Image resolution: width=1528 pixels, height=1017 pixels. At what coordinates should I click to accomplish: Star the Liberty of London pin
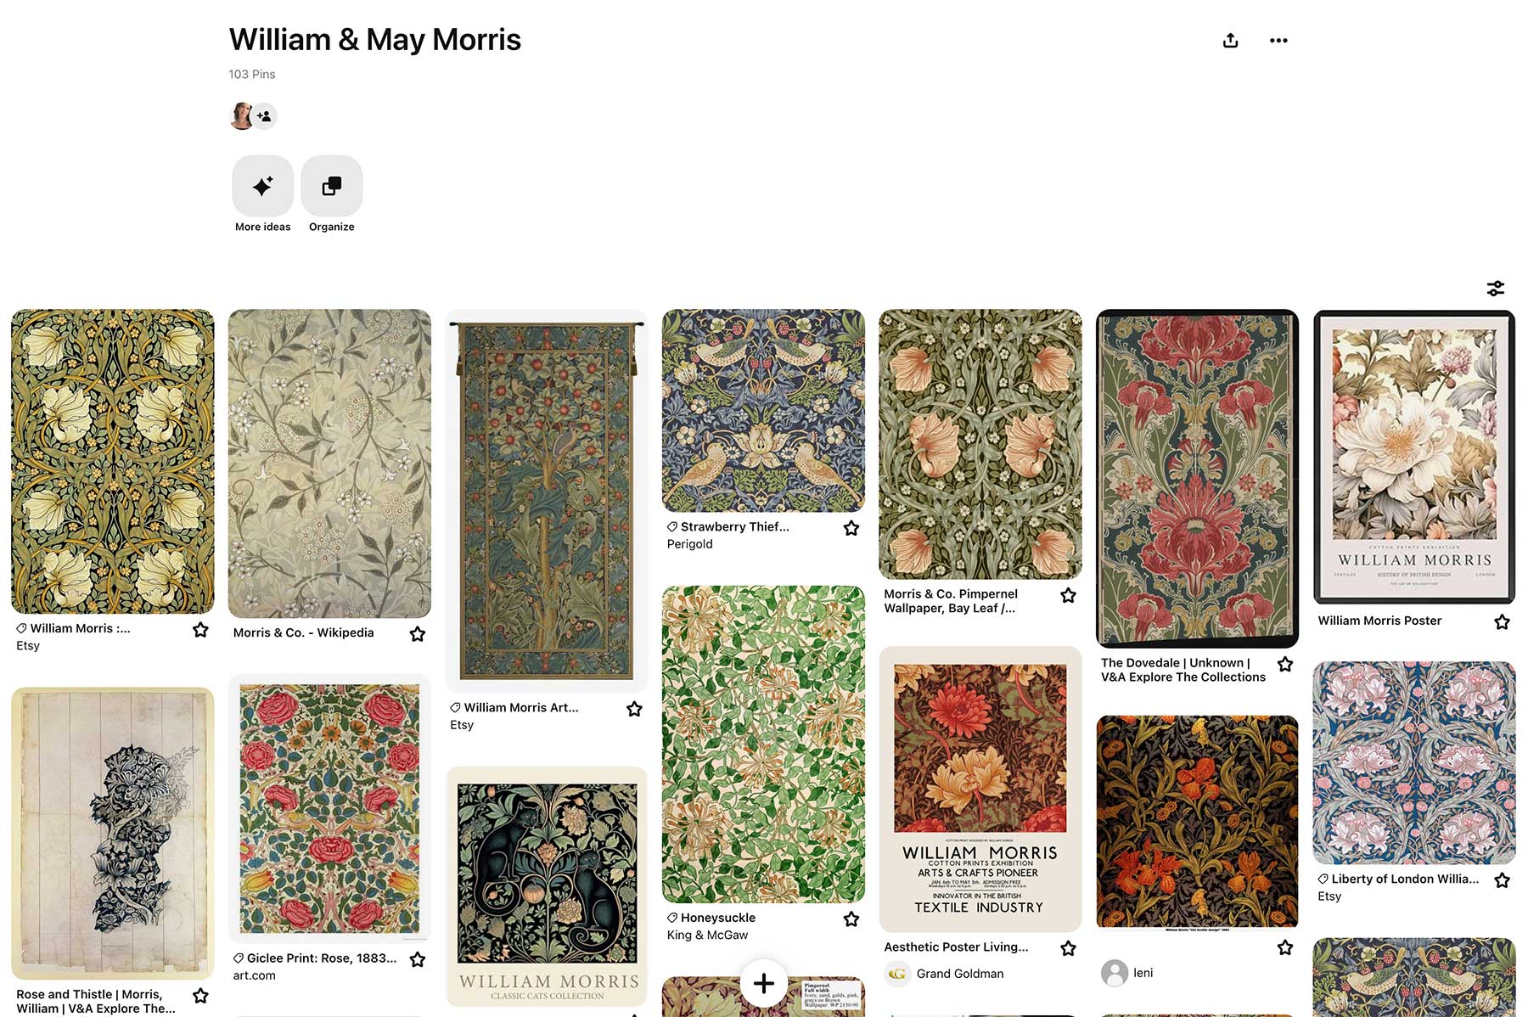point(1502,880)
